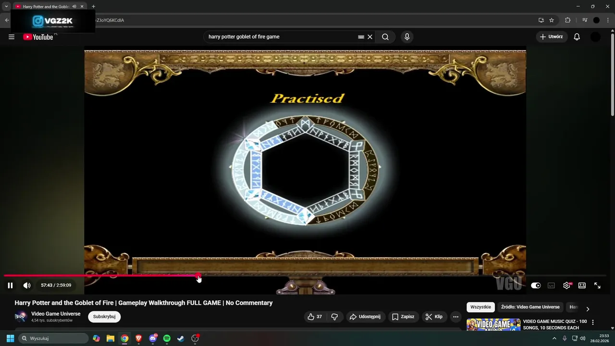Dislike the video with thumbs down
The width and height of the screenshot is (615, 346).
click(x=334, y=317)
